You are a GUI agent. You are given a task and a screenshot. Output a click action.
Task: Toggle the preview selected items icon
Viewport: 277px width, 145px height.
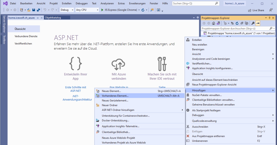tap(258, 23)
